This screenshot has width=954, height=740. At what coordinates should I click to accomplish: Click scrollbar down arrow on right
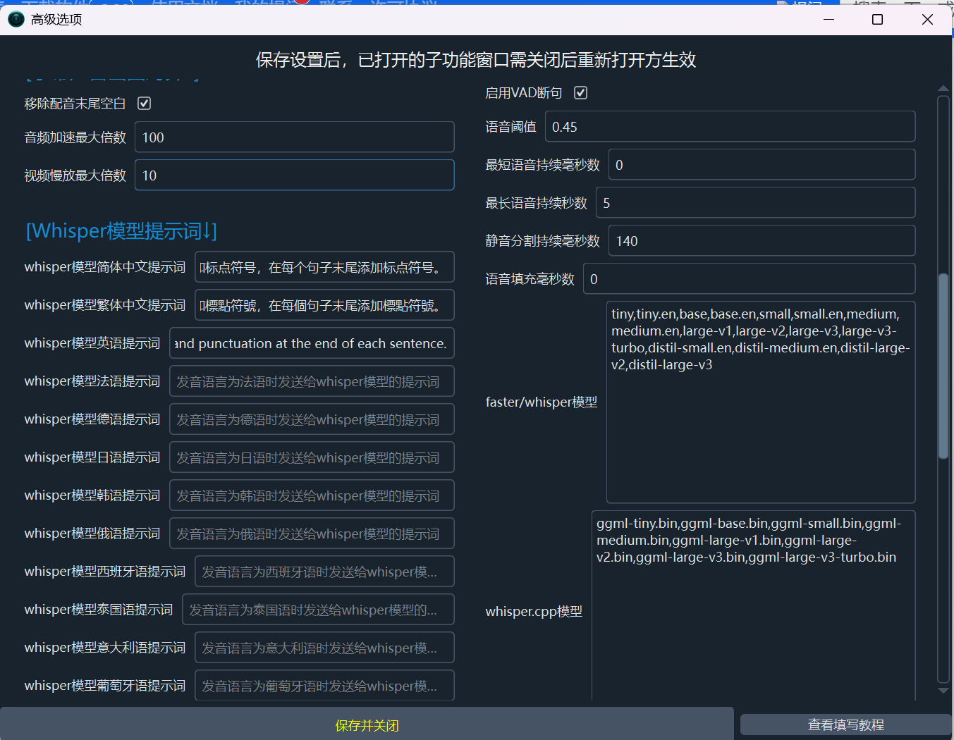click(x=943, y=691)
